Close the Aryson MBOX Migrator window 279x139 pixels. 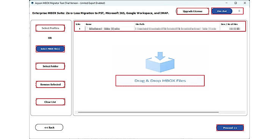245,3
